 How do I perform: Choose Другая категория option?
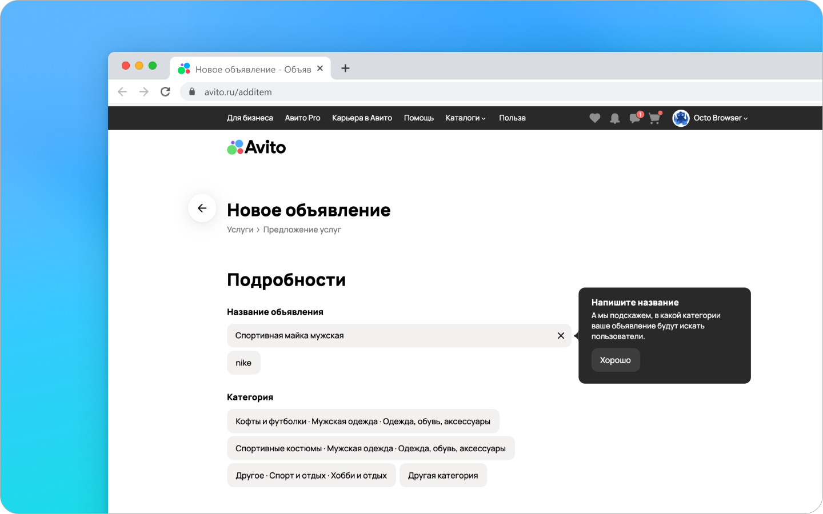(443, 476)
